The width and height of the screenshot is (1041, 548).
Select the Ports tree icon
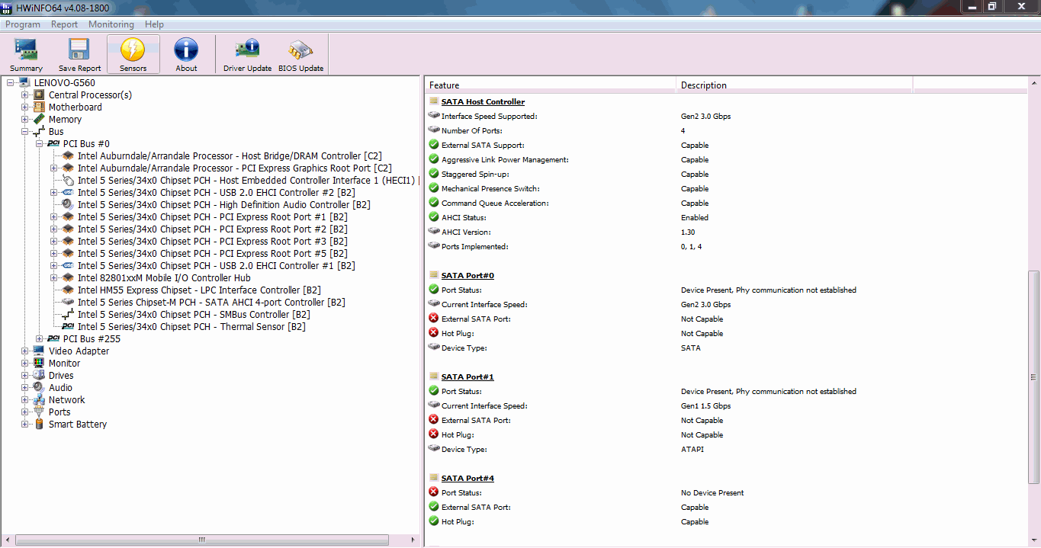(x=39, y=412)
